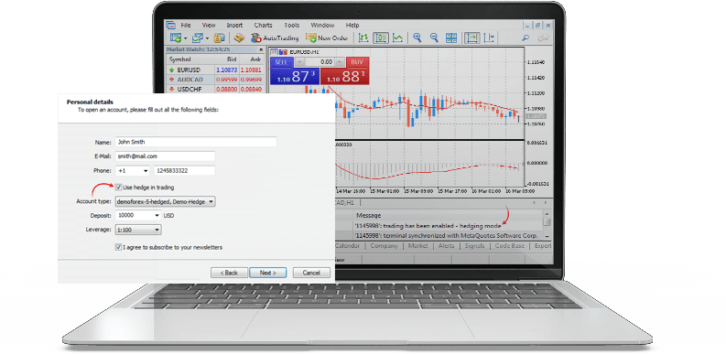Open the phone country code dropdown
The image size is (726, 354).
[x=133, y=171]
